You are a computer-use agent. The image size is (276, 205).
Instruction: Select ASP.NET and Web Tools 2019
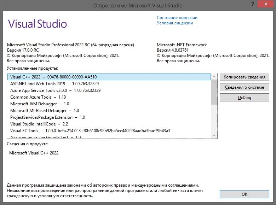pyautogui.click(x=109, y=84)
